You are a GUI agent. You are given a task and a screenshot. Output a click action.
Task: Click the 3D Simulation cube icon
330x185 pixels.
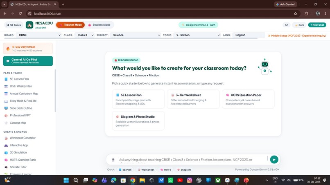pos(6,153)
